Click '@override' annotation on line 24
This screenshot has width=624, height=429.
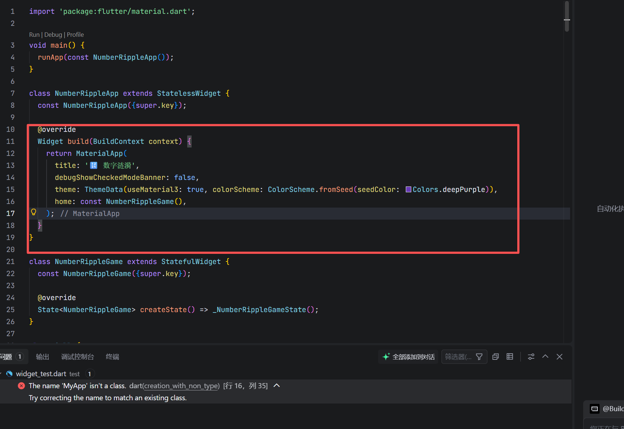pos(57,298)
